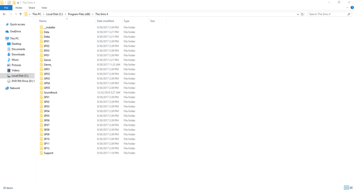Click Program Files (x86) breadcrumb segment
354x190 pixels.
pos(79,14)
